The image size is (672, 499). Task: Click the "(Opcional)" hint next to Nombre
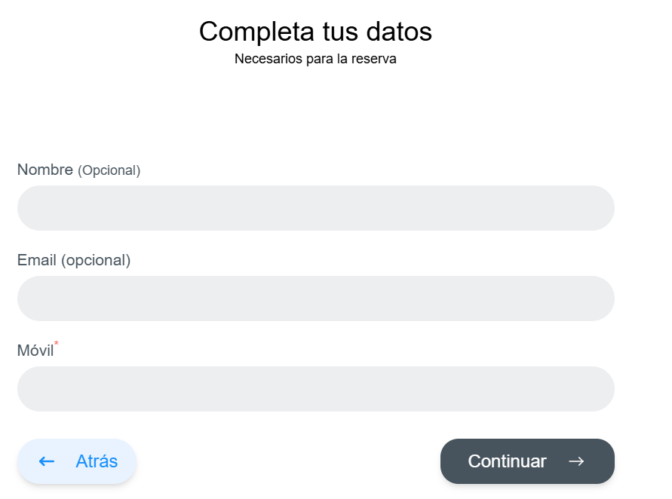point(109,170)
